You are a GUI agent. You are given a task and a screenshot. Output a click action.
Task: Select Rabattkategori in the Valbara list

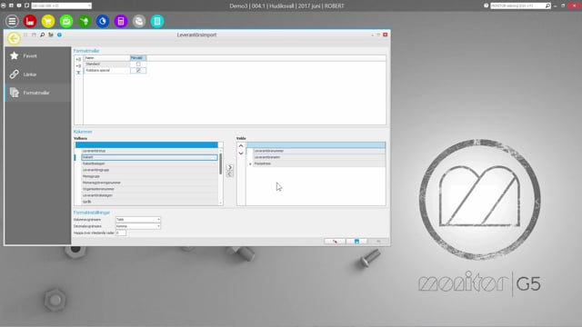coord(149,163)
